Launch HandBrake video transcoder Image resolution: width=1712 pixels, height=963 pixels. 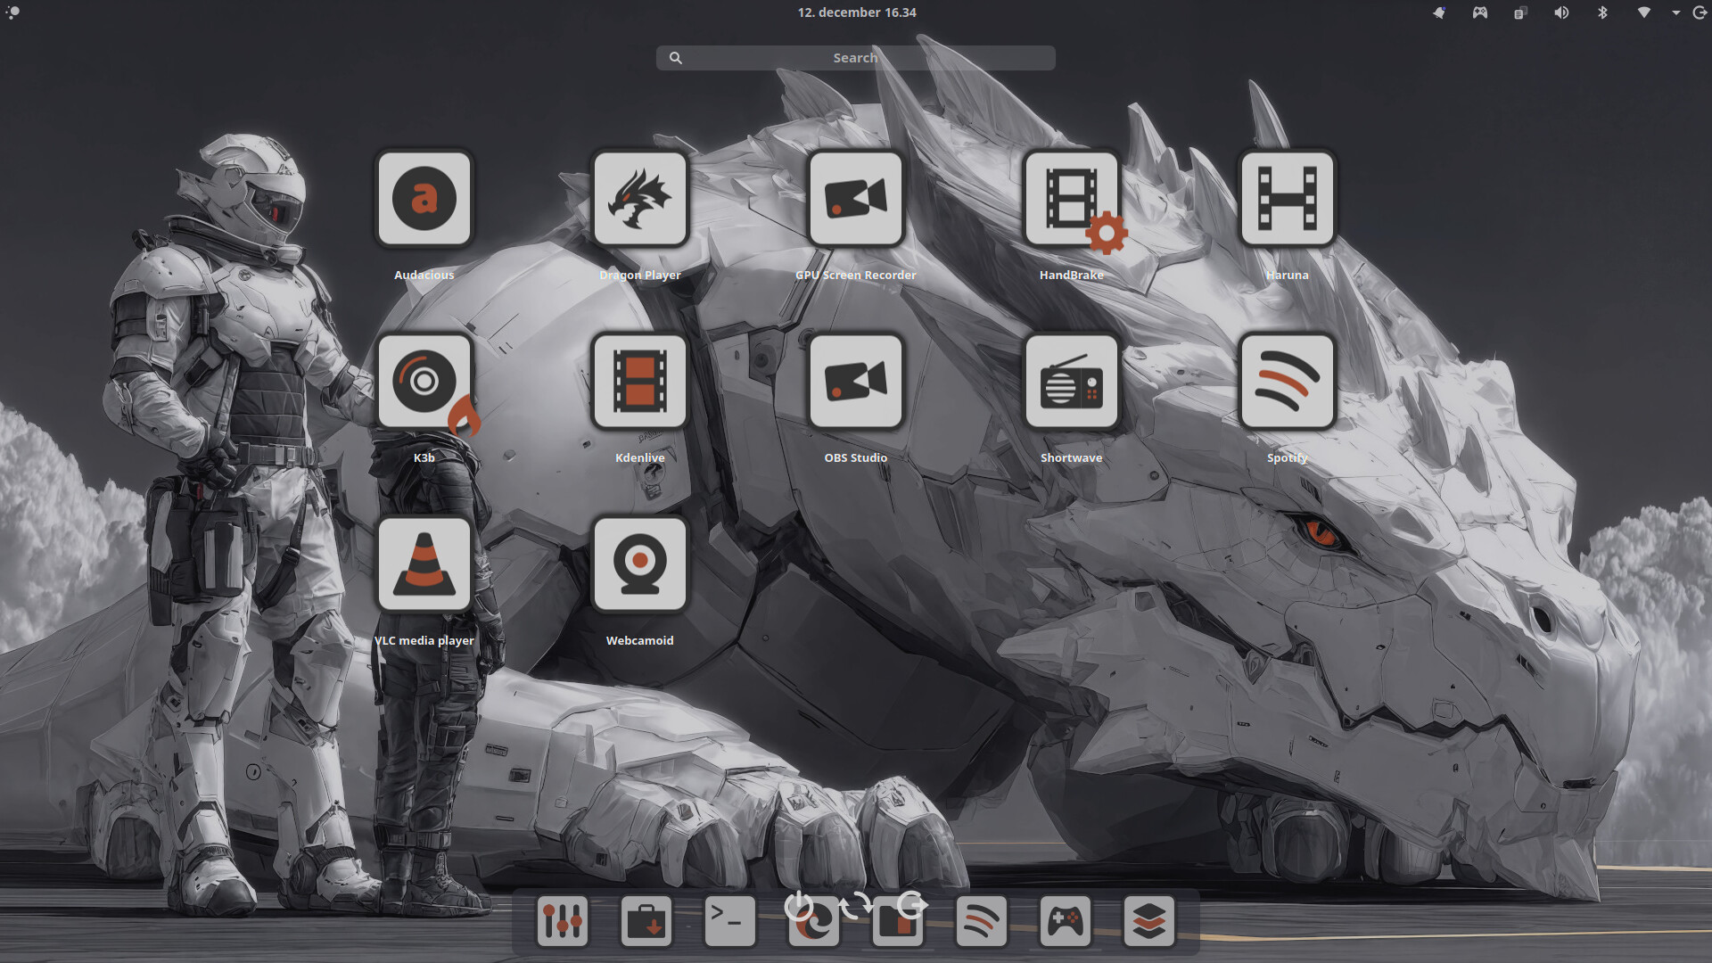(x=1072, y=198)
